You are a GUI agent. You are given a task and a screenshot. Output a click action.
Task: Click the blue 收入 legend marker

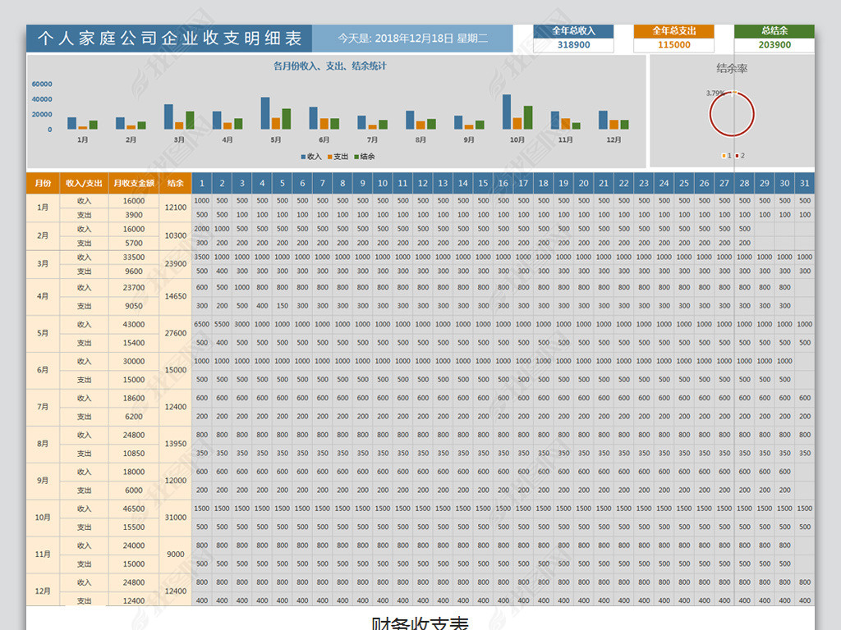[303, 157]
